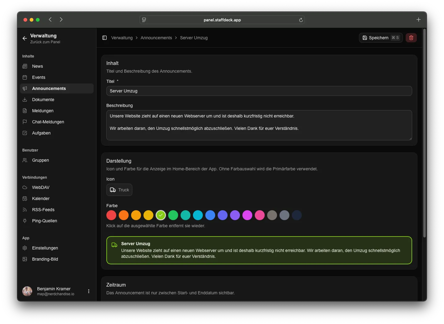Click the Ping-Quellen plug icon
Screen dimensions: 444x324
(x=25, y=221)
